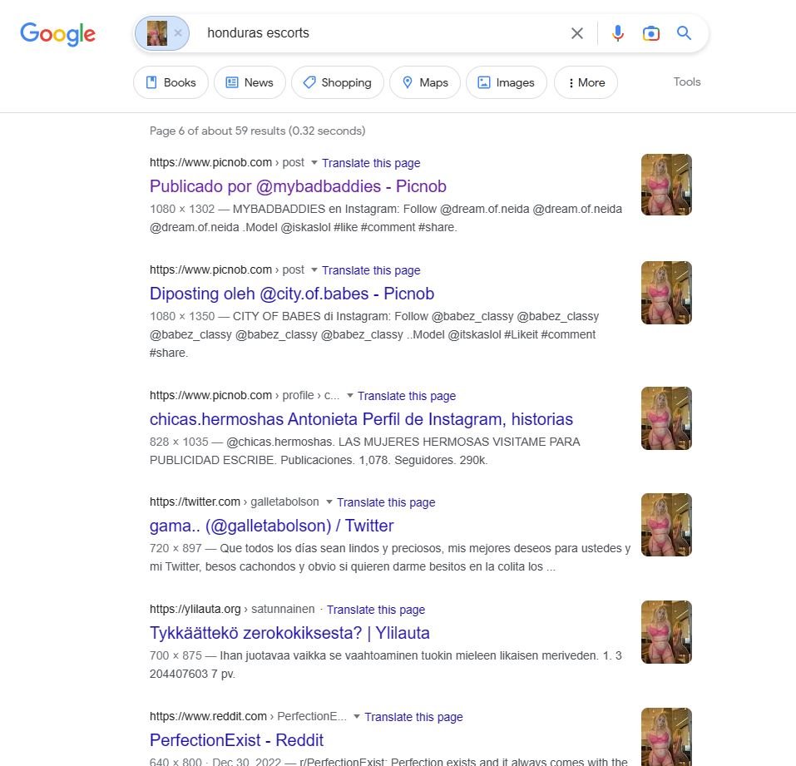
Task: Open the Shopping filter
Action: [x=337, y=82]
